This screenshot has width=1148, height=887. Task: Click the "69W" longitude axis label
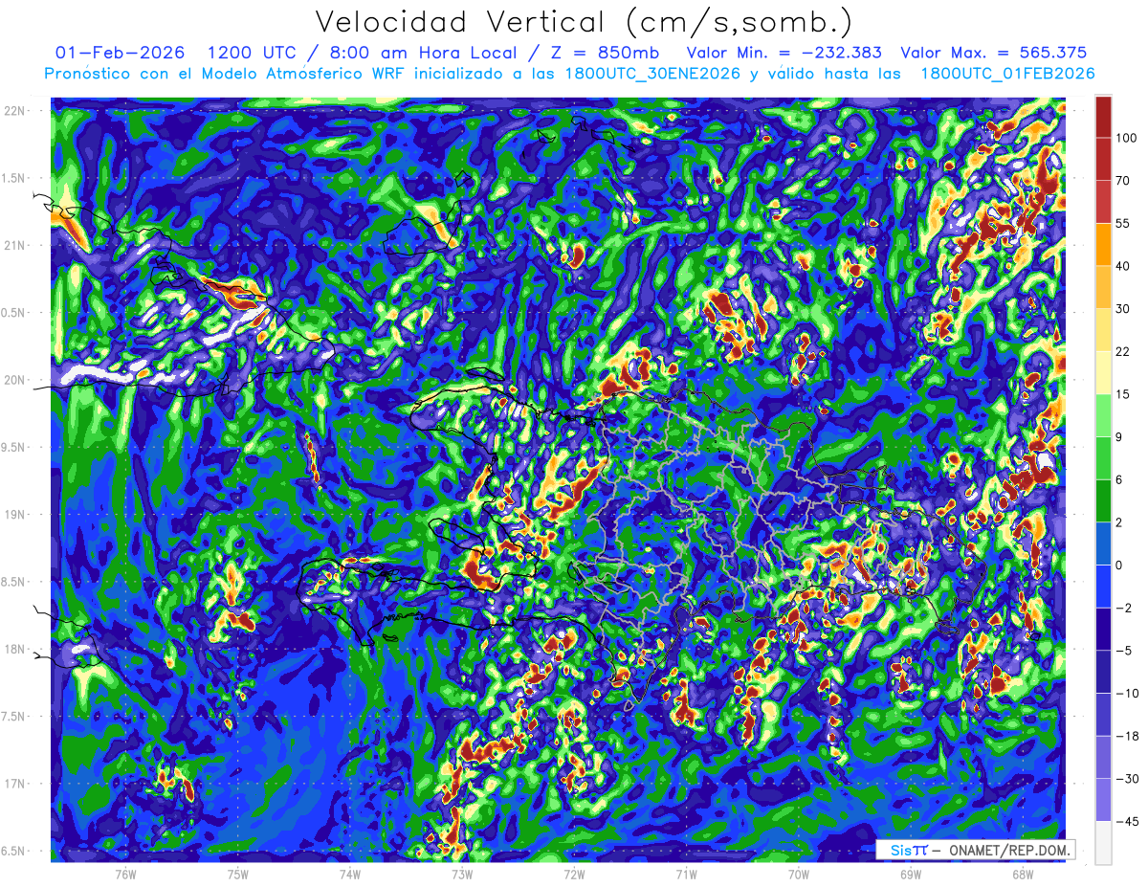click(911, 874)
